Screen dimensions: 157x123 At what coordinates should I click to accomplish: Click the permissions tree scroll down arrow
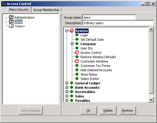coord(151,100)
